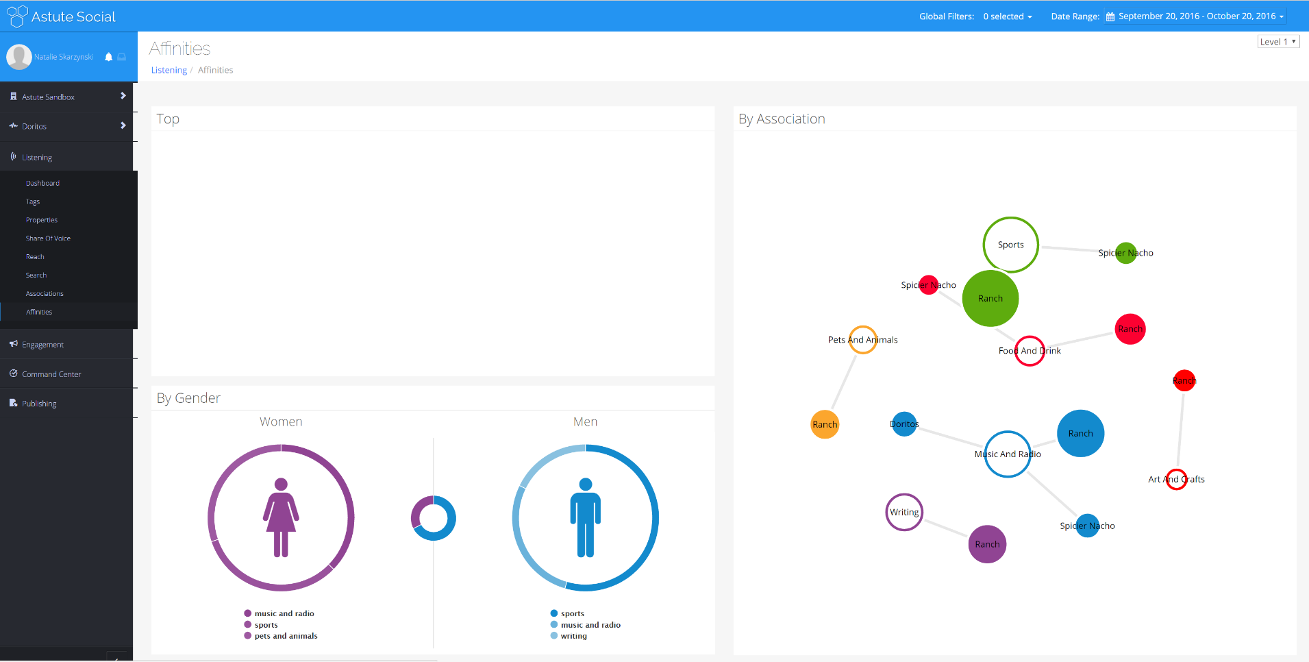Click the Top panel title

(168, 119)
